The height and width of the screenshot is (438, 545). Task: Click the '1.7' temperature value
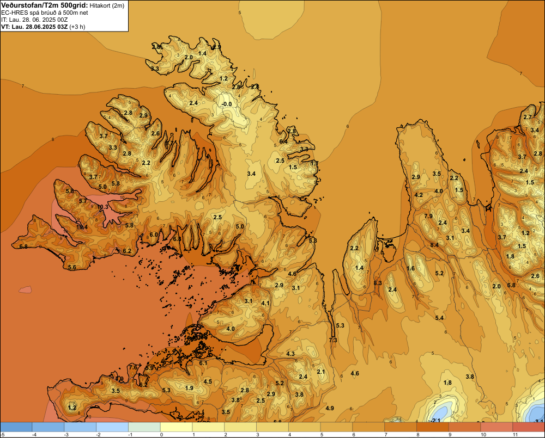click(314, 163)
